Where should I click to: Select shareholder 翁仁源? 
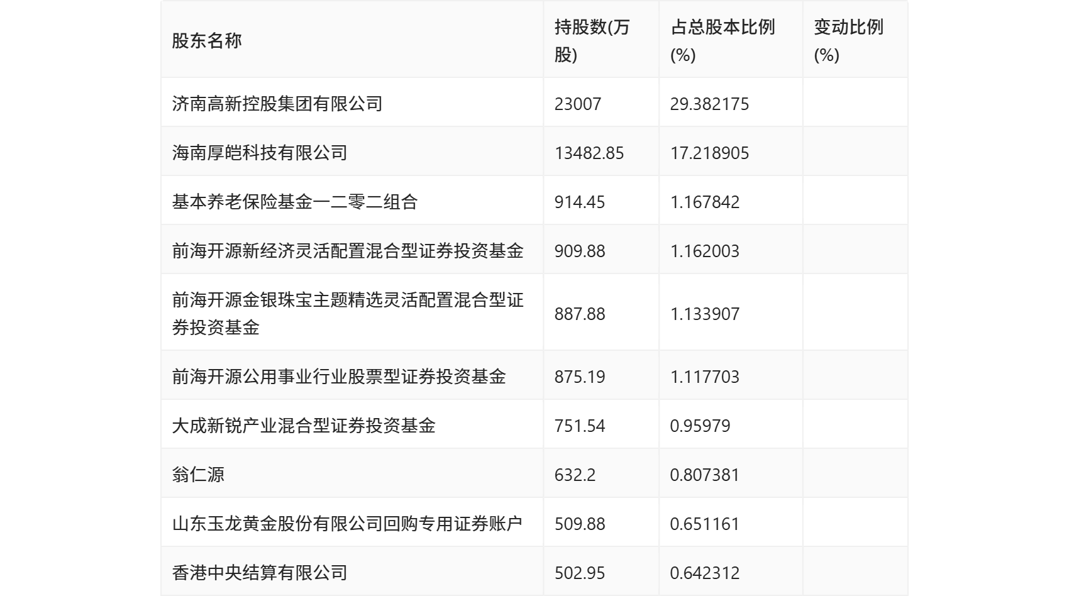[x=198, y=475]
